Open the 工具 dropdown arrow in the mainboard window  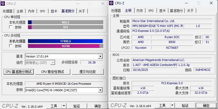pyautogui.click(x=172, y=106)
